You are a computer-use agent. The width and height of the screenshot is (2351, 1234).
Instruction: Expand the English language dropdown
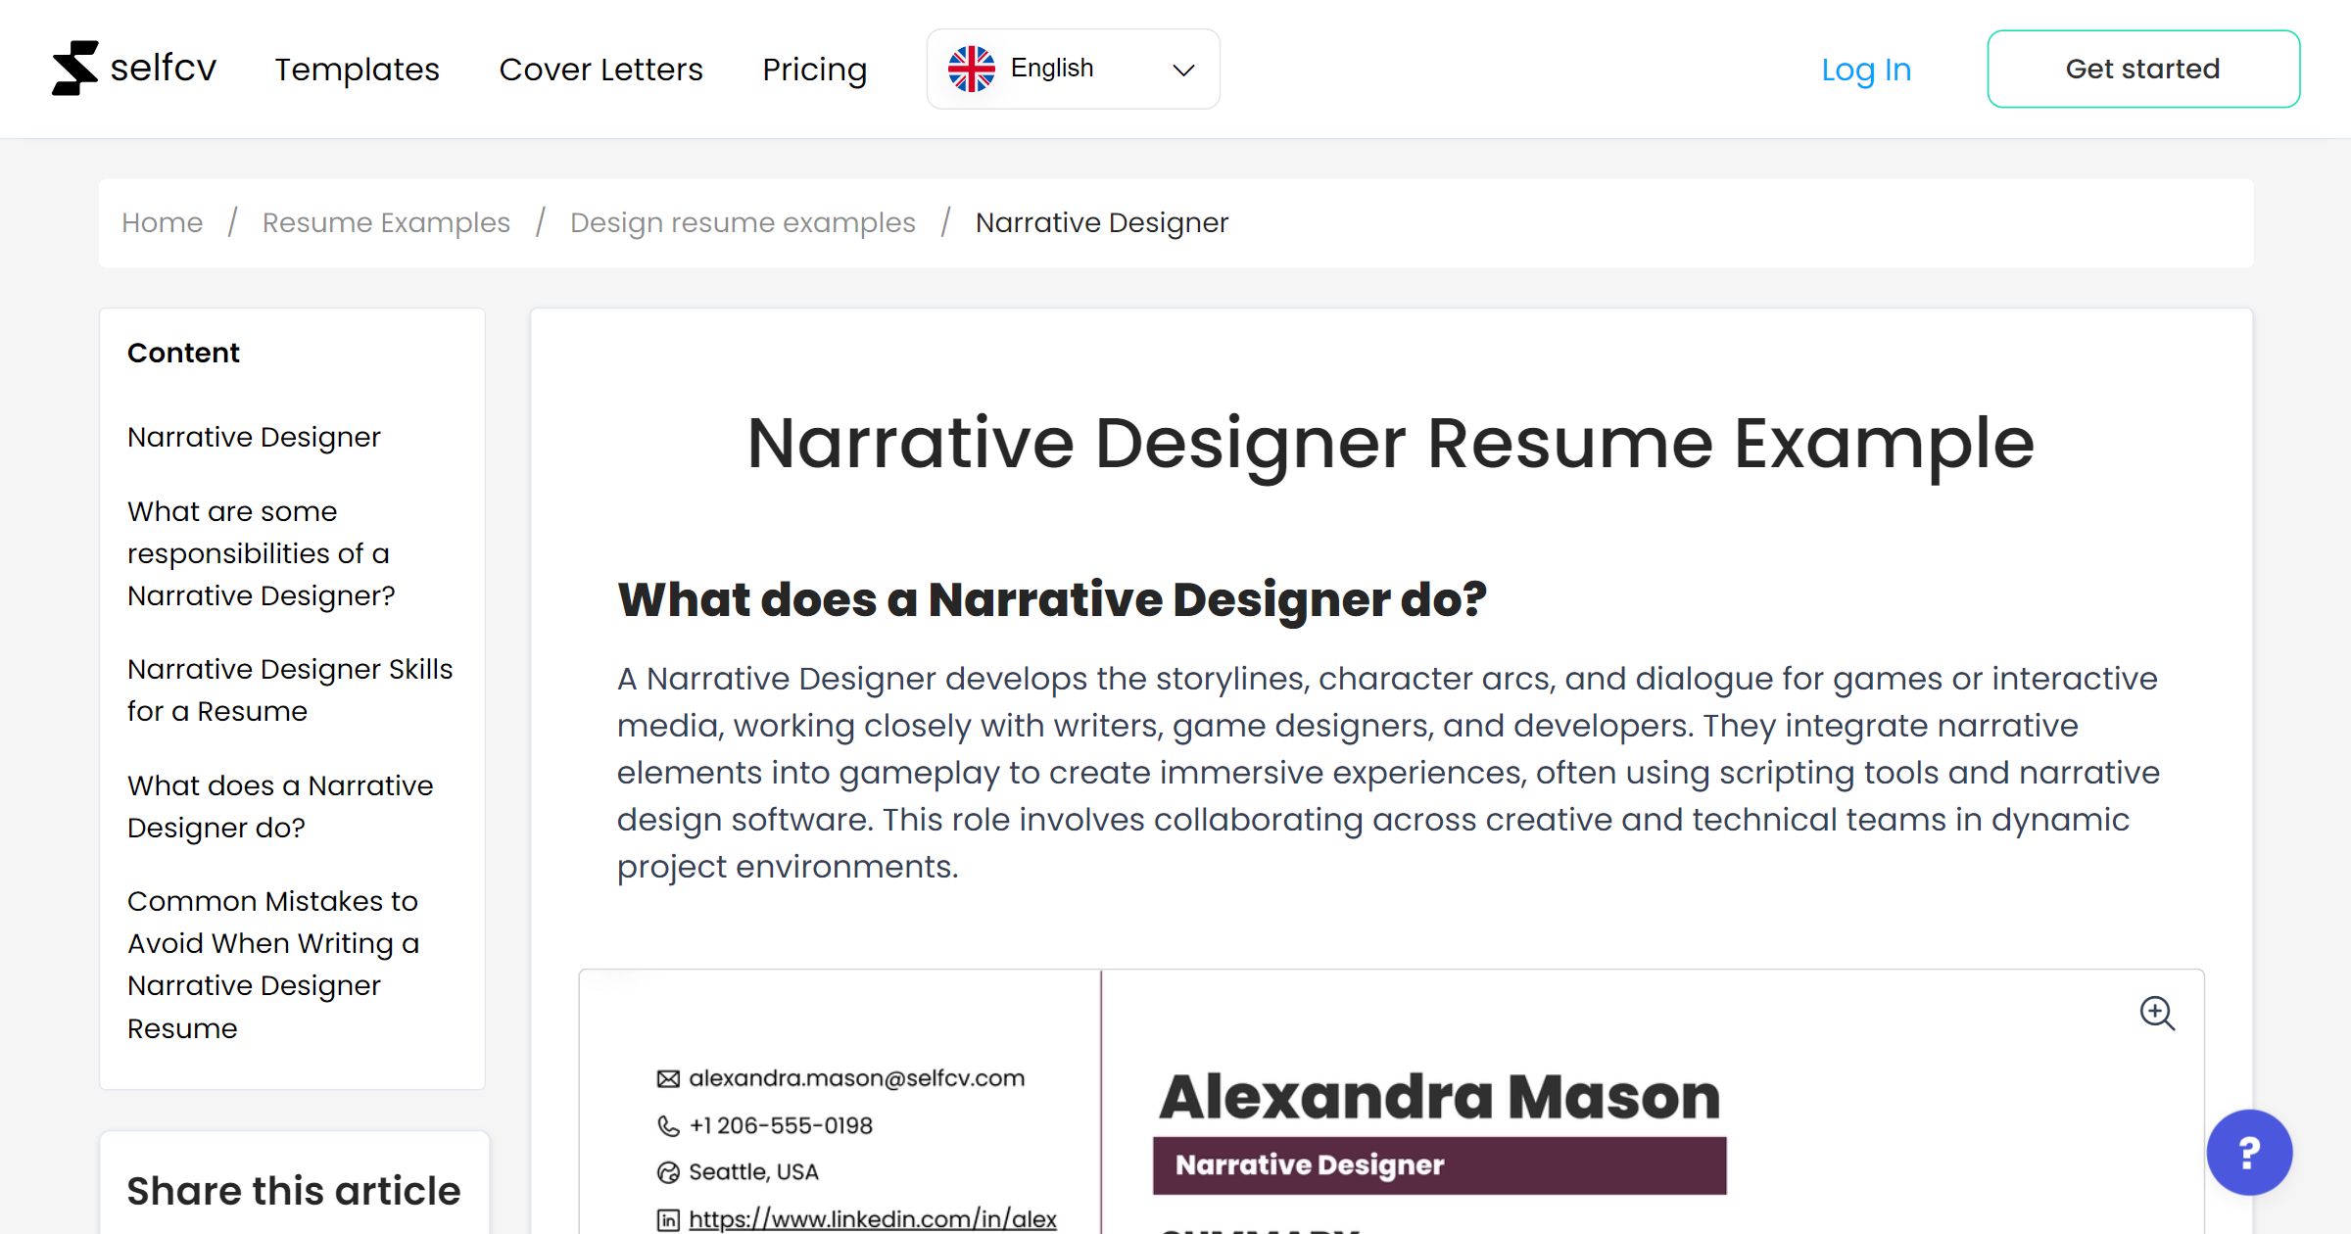pyautogui.click(x=1182, y=69)
